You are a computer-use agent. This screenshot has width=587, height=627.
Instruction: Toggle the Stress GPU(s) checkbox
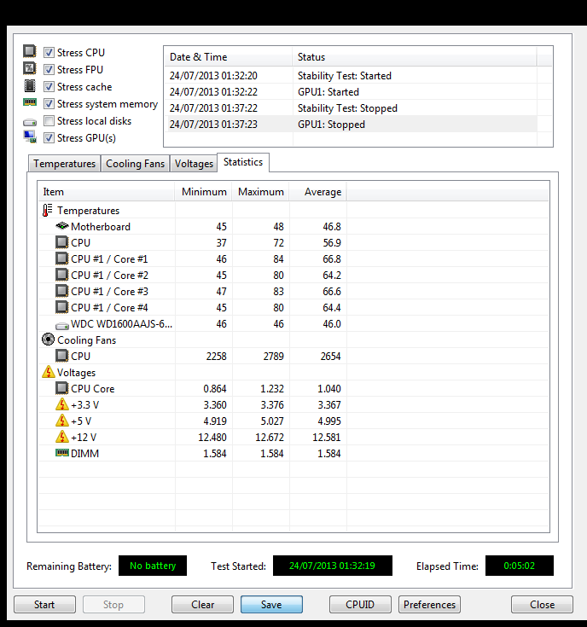click(49, 138)
